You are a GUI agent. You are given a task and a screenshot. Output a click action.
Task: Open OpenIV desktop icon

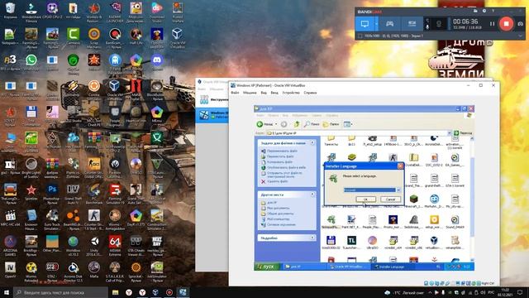(x=10, y=271)
